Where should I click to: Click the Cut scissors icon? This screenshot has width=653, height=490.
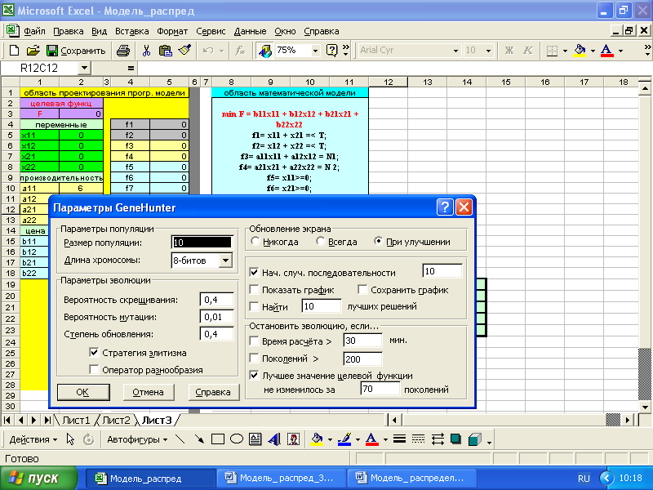146,51
